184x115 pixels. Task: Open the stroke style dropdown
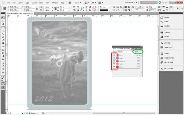pyautogui.click(x=110, y=10)
